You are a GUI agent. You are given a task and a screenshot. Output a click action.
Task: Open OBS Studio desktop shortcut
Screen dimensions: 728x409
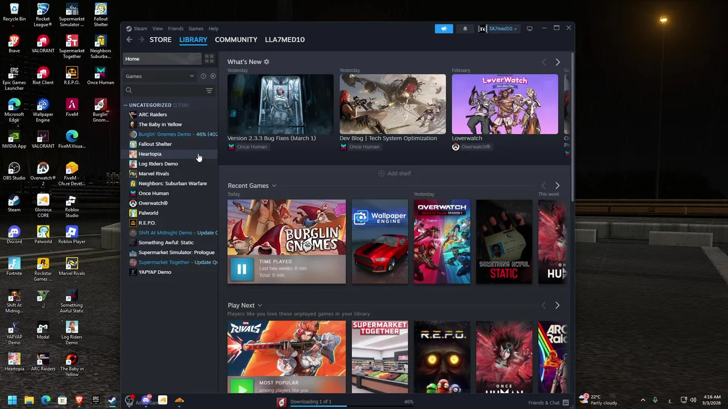coord(14,171)
